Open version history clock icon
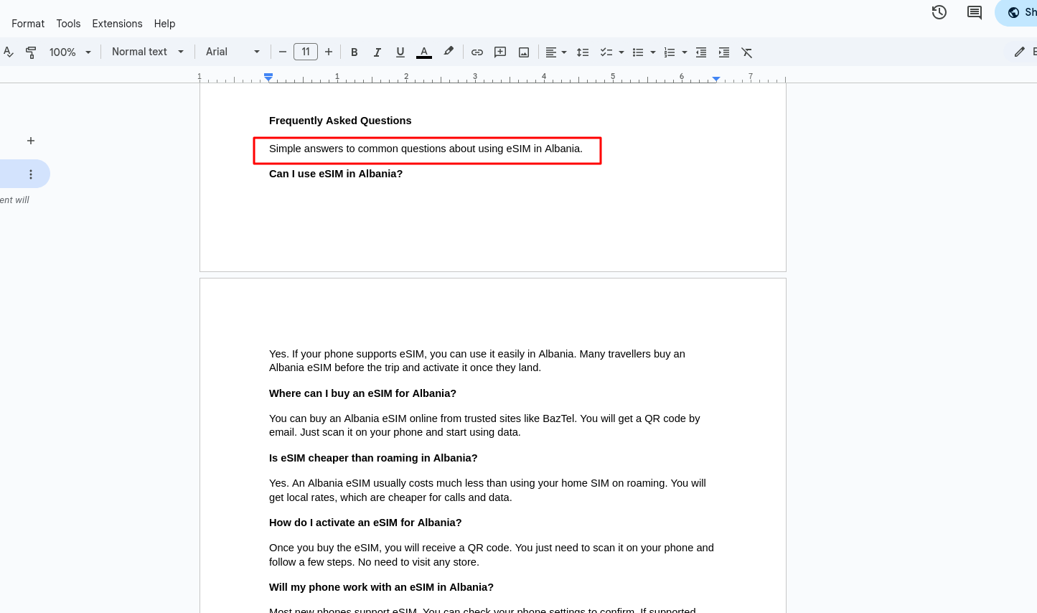 [x=939, y=12]
